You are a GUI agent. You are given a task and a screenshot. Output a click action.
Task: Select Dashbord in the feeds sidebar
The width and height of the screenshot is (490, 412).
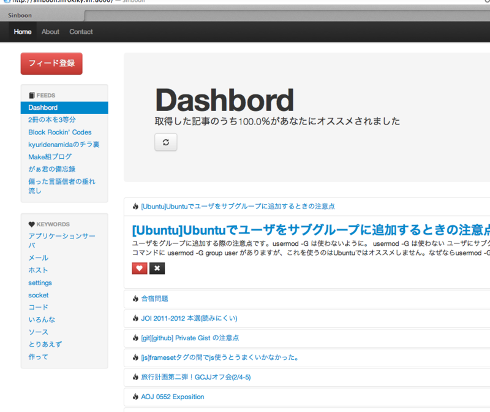tap(64, 108)
